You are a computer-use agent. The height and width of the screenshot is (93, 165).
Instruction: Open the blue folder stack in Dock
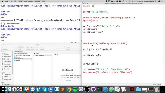point(138,89)
